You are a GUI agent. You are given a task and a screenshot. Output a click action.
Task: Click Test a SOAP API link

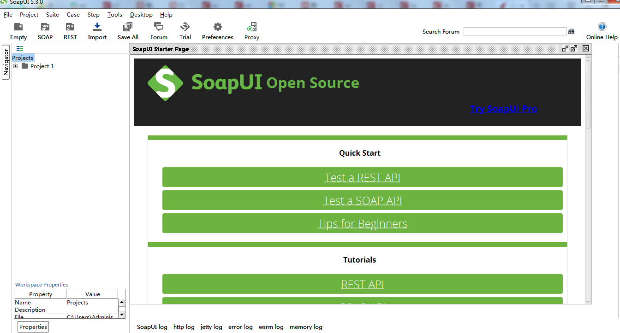(362, 200)
